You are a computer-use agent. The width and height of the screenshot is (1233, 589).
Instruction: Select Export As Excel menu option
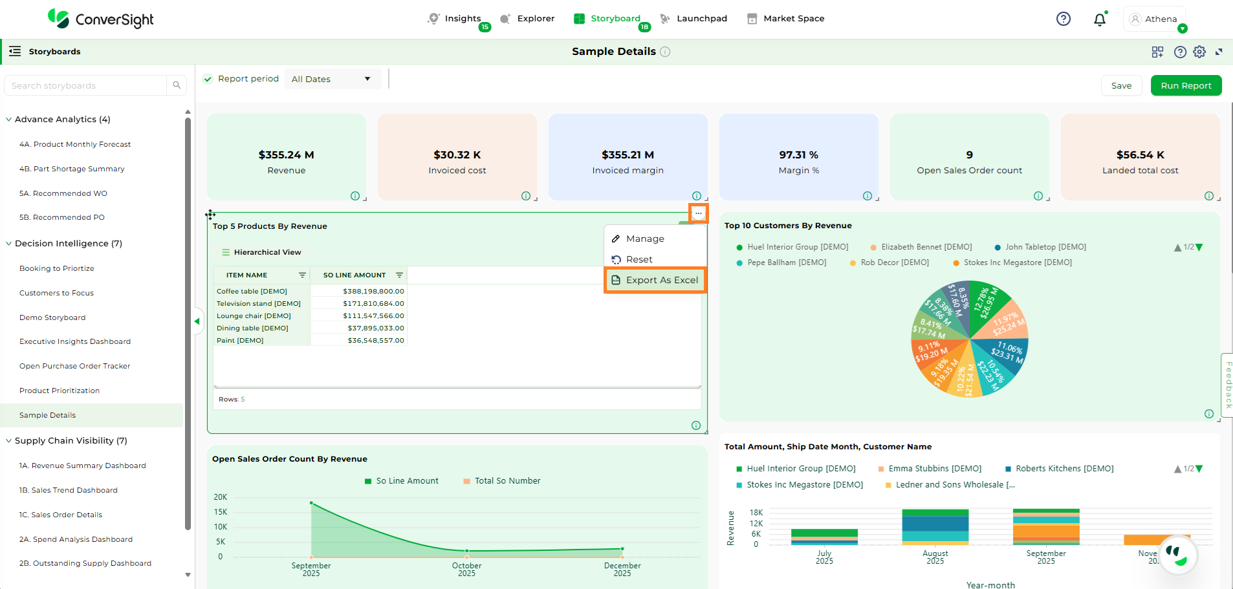pos(655,280)
